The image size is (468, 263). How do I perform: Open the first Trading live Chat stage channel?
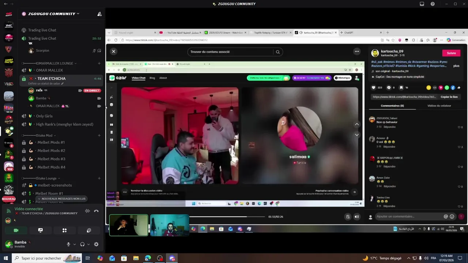[61, 30]
